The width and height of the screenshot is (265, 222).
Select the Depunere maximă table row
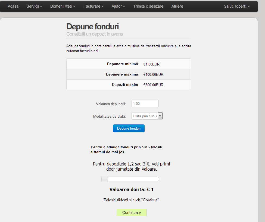(x=129, y=74)
